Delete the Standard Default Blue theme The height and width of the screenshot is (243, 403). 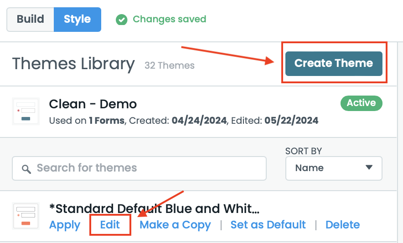pos(342,225)
